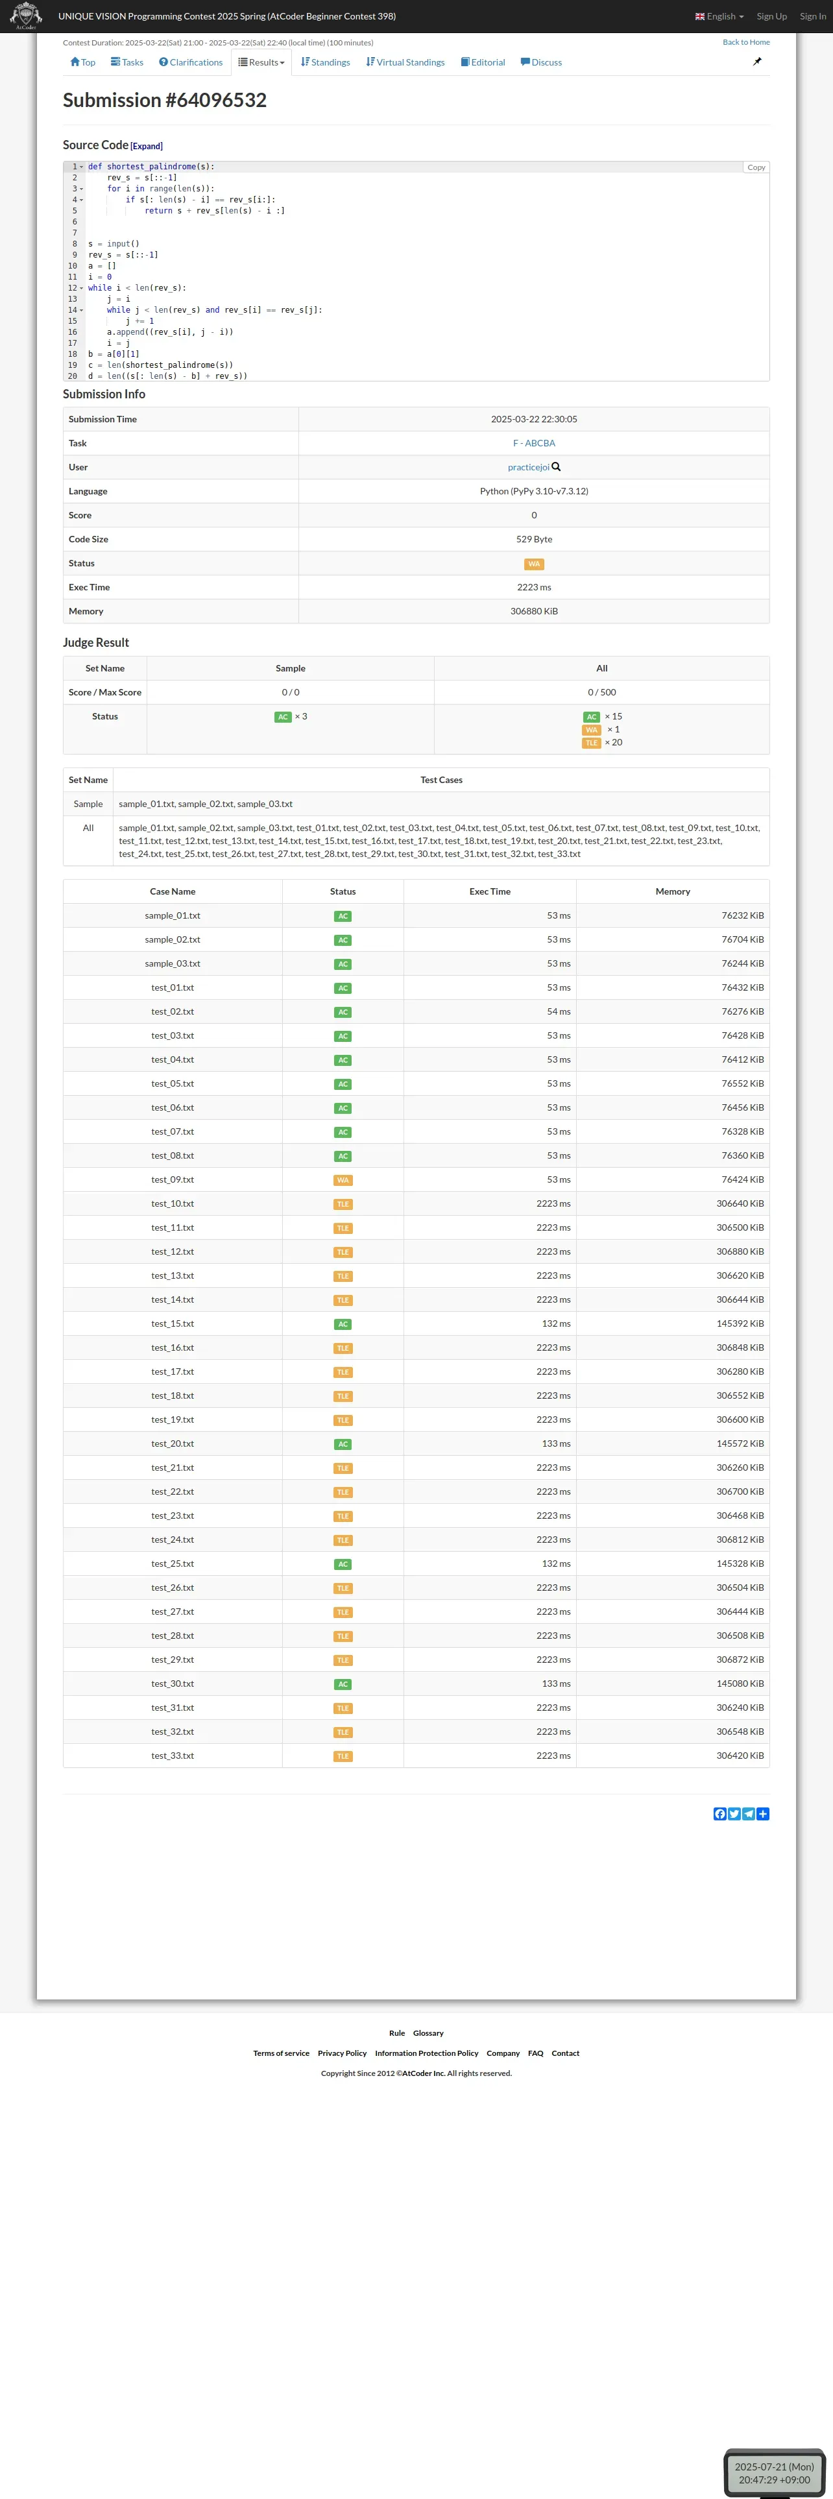Share submission via Telegram
This screenshot has width=833, height=2499.
749,1813
